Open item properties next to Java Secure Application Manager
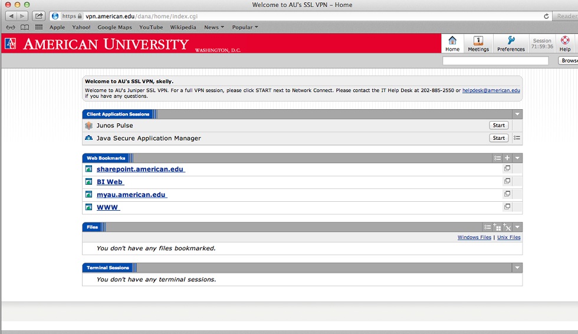 pos(517,138)
